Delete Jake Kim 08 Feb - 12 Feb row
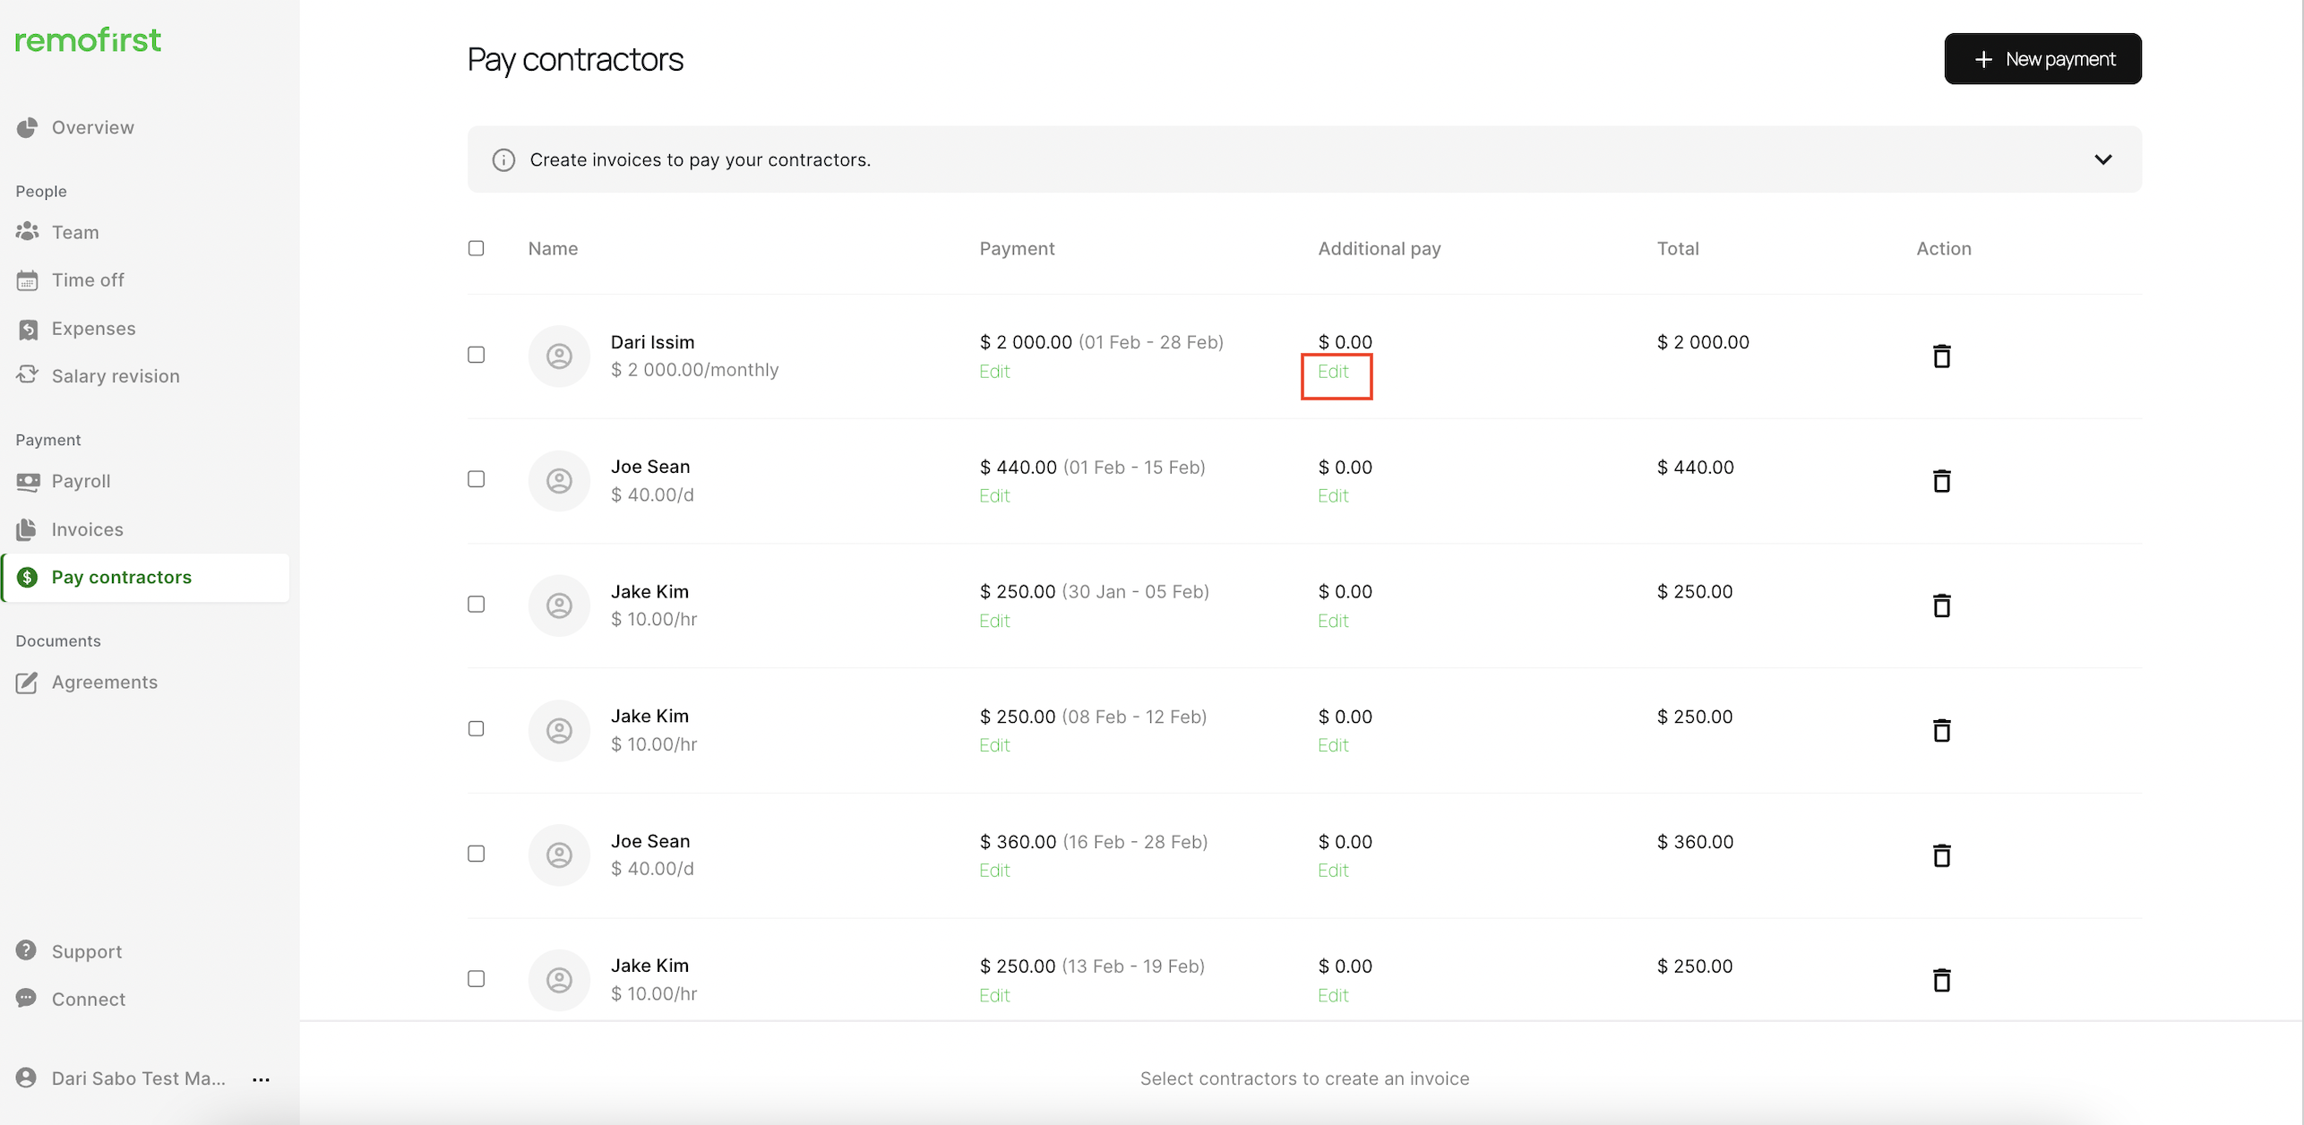The height and width of the screenshot is (1125, 2304). point(1941,731)
